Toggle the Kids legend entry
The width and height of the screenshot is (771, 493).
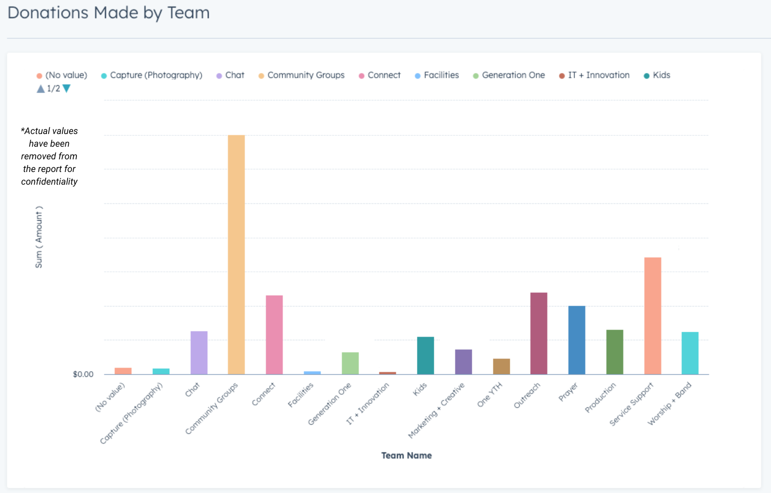(657, 75)
